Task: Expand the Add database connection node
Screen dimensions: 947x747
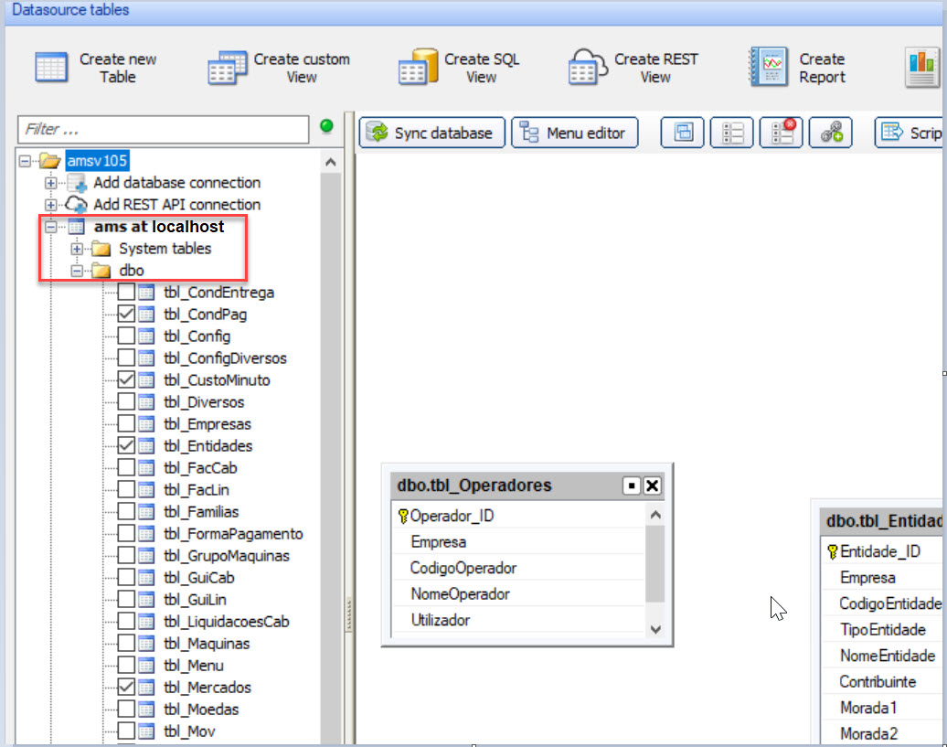Action: coord(51,183)
